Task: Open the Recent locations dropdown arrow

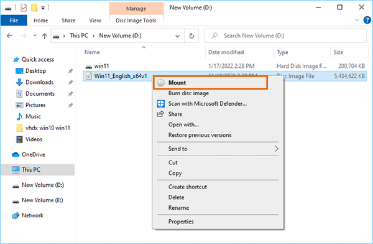Action: [35, 35]
